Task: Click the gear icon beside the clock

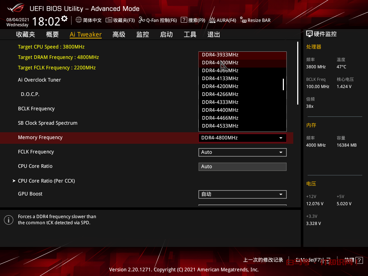Action: (64, 18)
